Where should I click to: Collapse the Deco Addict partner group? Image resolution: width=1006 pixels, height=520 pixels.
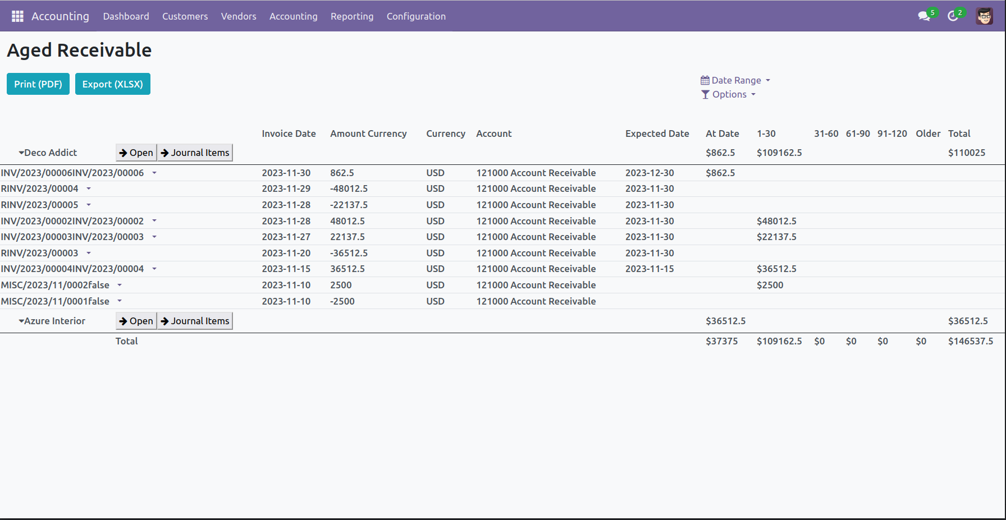[x=21, y=153]
